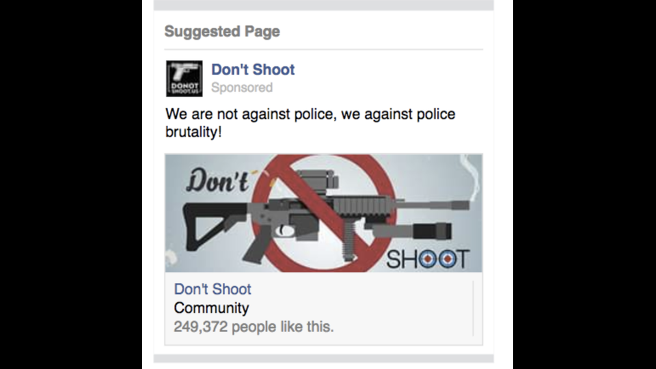
Task: Click the SHOOT word in banner image
Action: (x=428, y=260)
